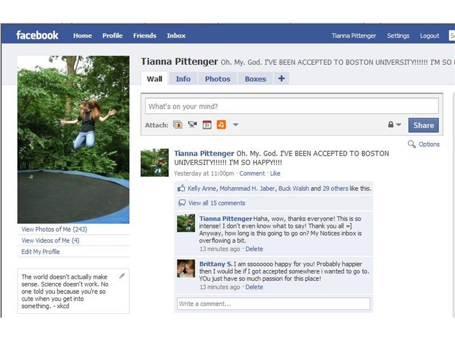Click the magnifier icon beside Options
The image size is (455, 341).
(x=411, y=144)
